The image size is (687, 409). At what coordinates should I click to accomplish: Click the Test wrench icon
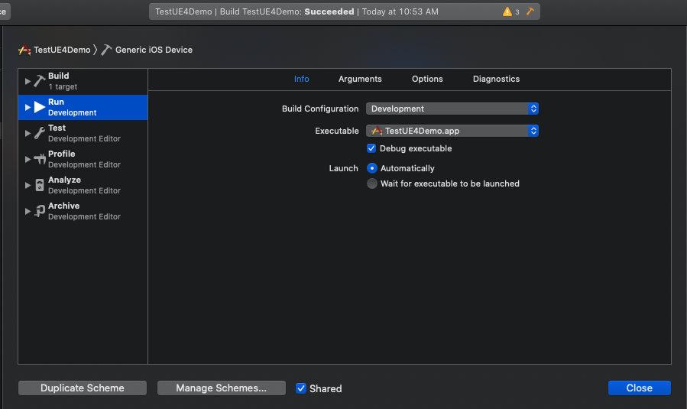(x=40, y=133)
